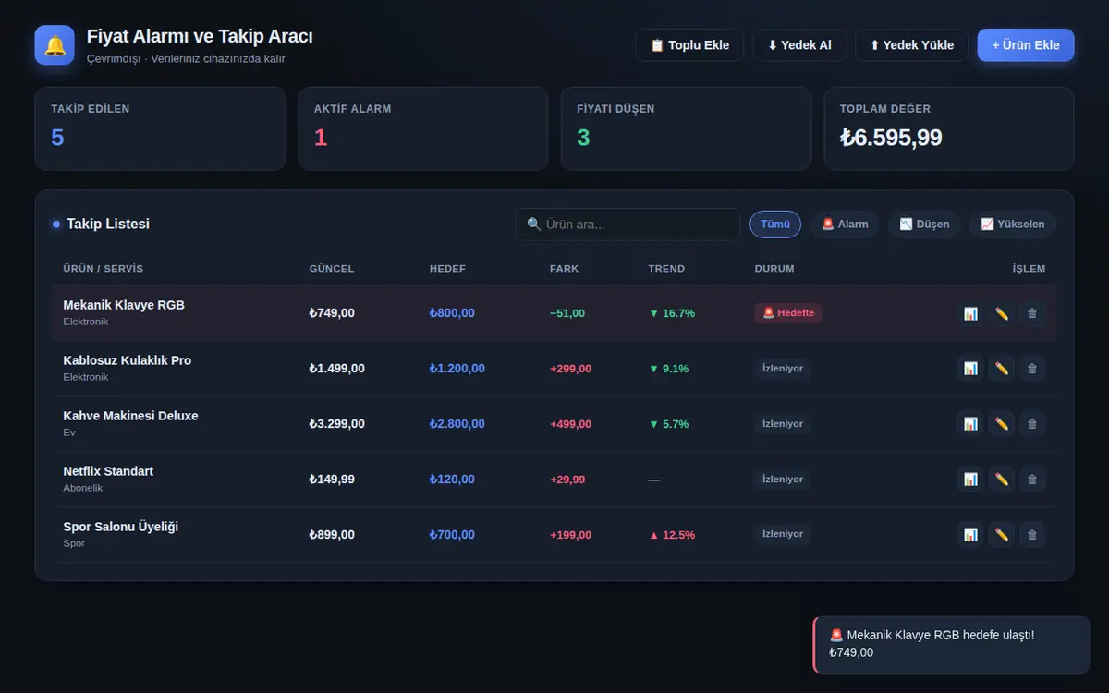
Task: Click the İzleniyor badge for Netflix Standart
Action: coord(783,480)
